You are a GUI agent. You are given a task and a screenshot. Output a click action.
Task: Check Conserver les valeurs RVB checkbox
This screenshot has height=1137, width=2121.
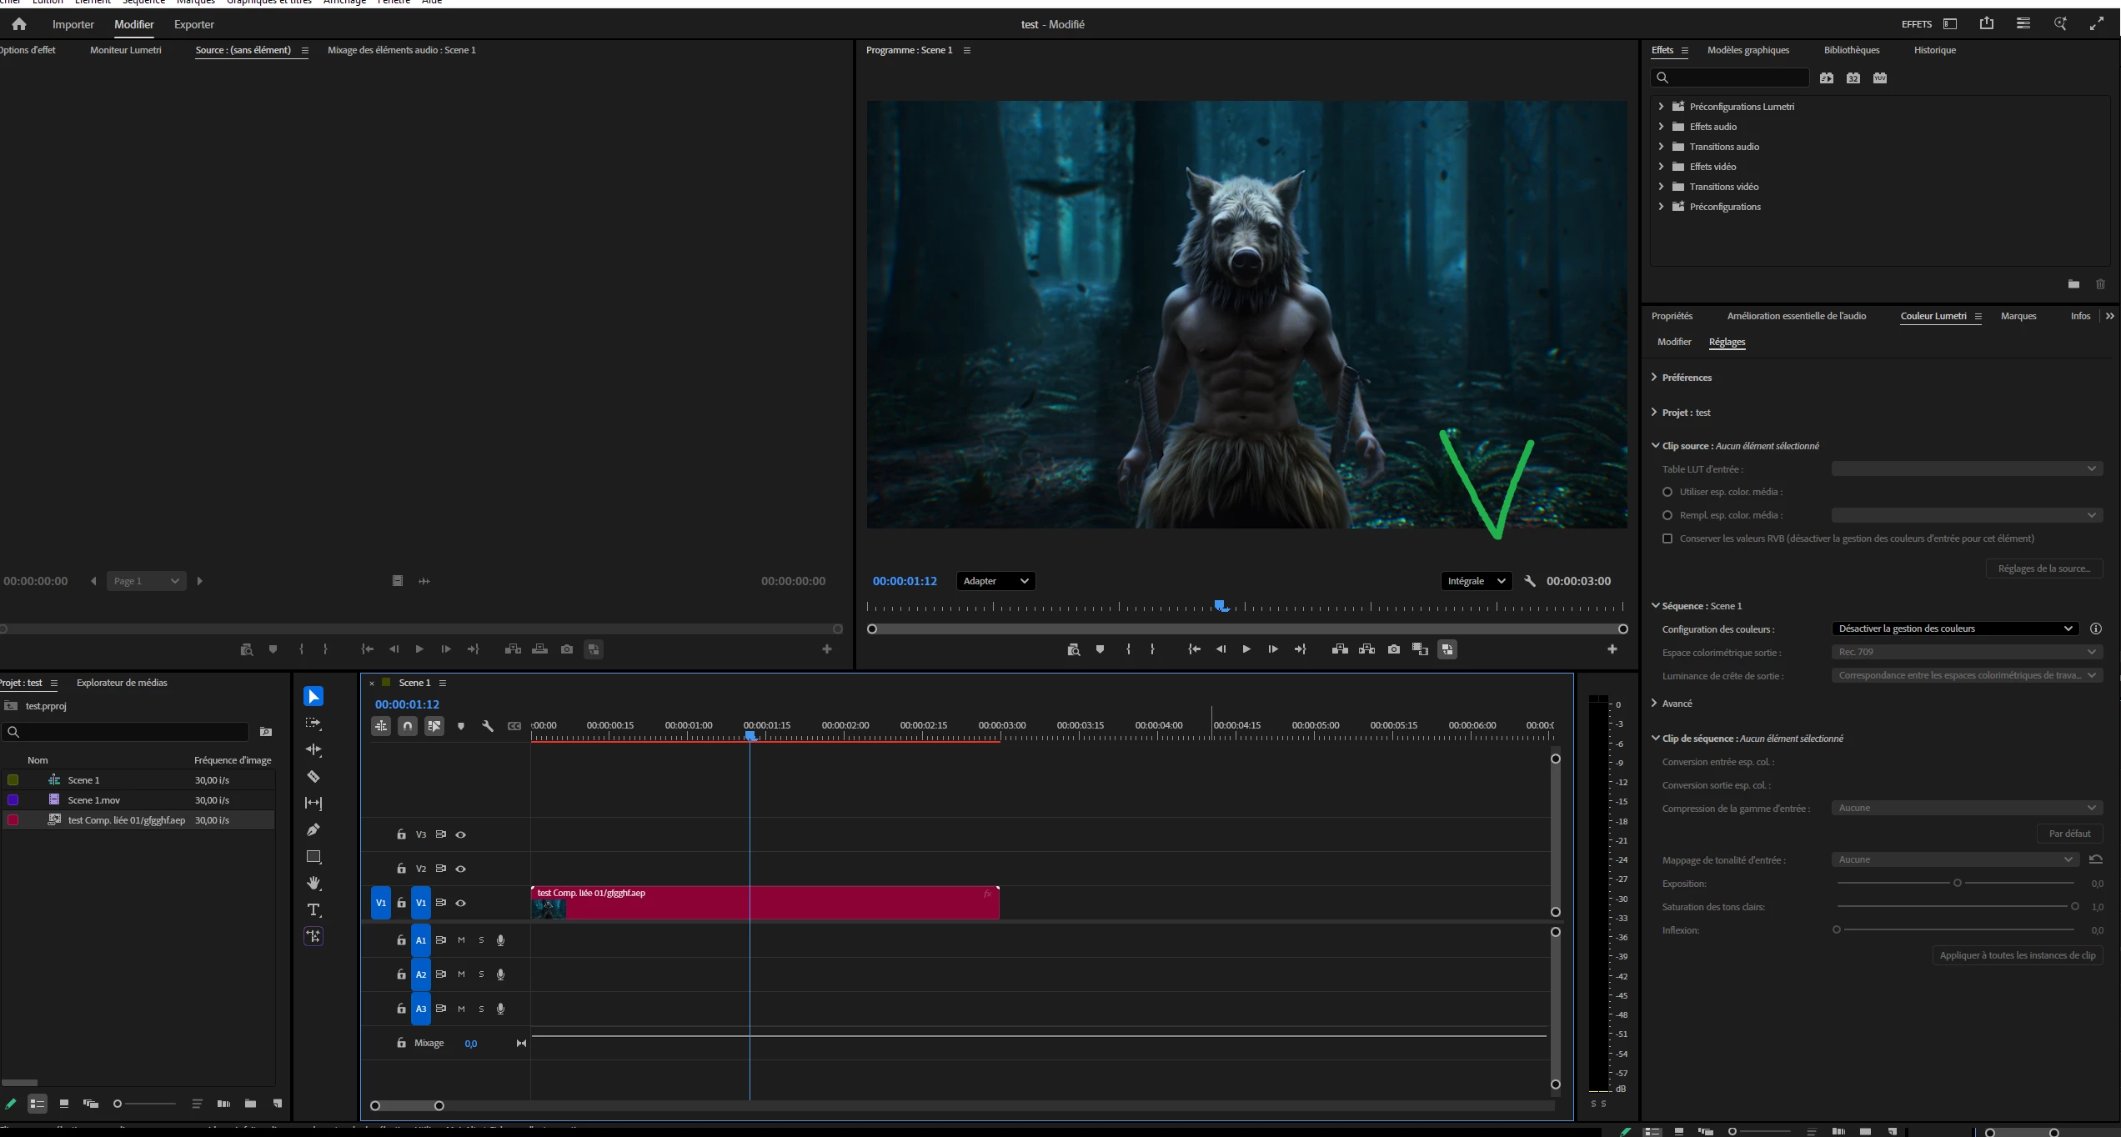1667,538
